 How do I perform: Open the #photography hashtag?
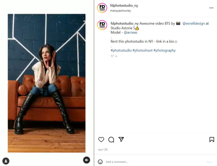[164, 50]
